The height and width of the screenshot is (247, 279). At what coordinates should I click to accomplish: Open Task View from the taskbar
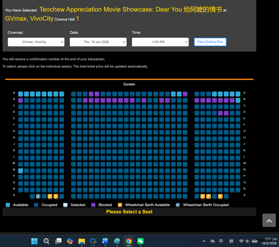click(58, 241)
